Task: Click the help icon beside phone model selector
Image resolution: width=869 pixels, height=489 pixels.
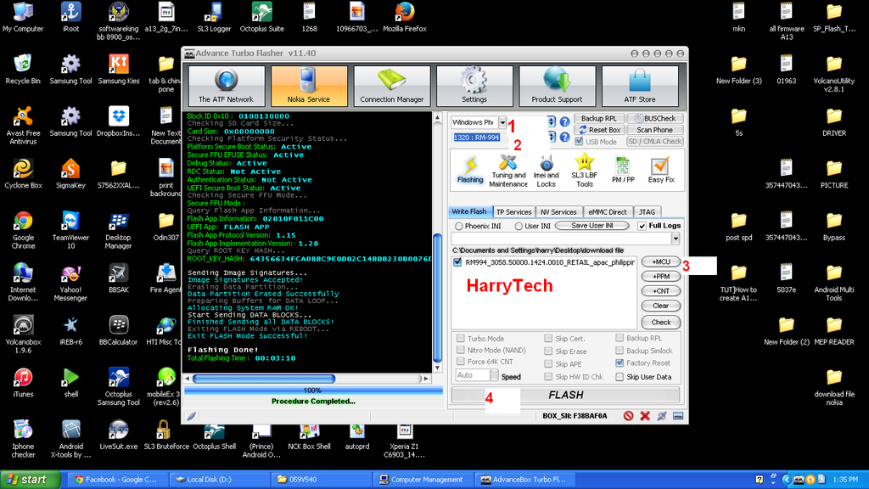Action: coord(564,137)
